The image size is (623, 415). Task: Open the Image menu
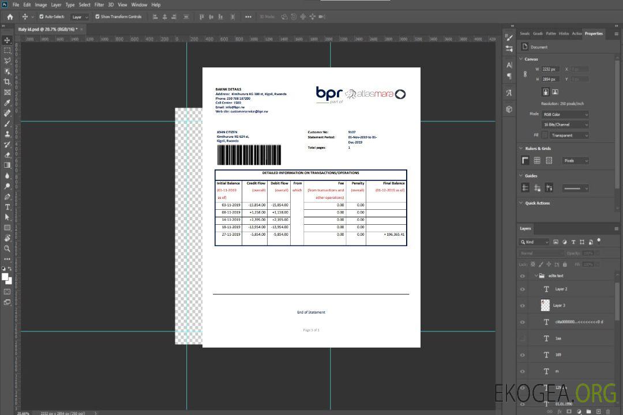pos(40,5)
